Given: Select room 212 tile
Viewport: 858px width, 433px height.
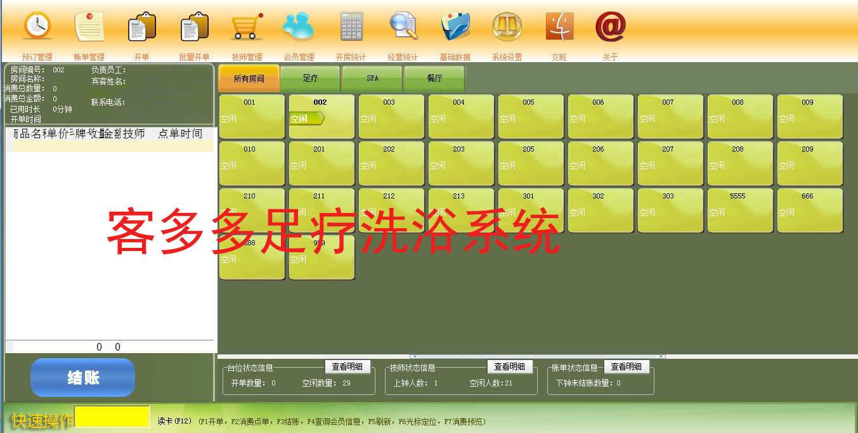Looking at the screenshot, I should (391, 210).
